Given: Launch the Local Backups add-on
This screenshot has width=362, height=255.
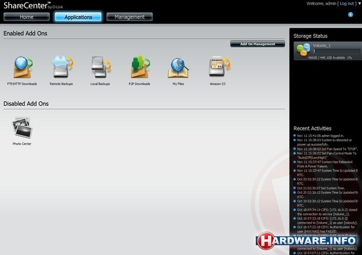Looking at the screenshot, I should [100, 67].
